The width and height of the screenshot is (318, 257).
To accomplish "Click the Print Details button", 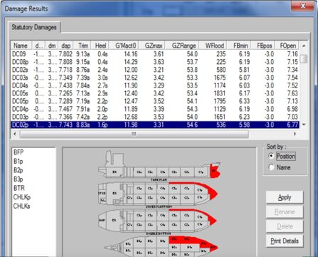I will click(285, 241).
